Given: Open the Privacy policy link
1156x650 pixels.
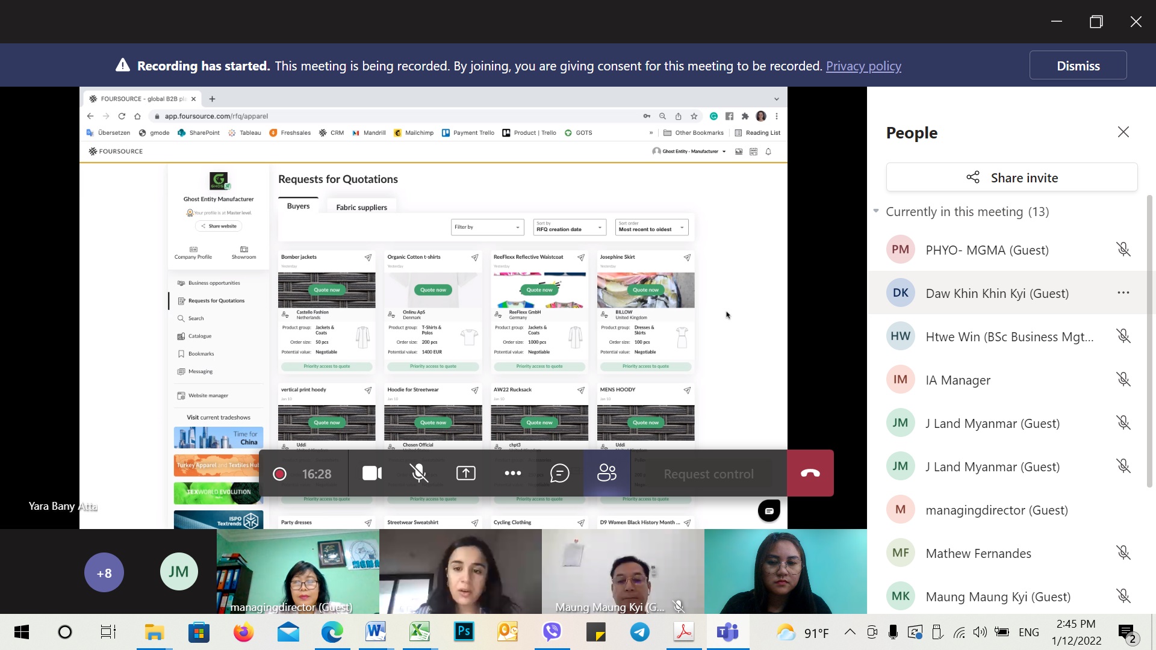Looking at the screenshot, I should (x=863, y=66).
